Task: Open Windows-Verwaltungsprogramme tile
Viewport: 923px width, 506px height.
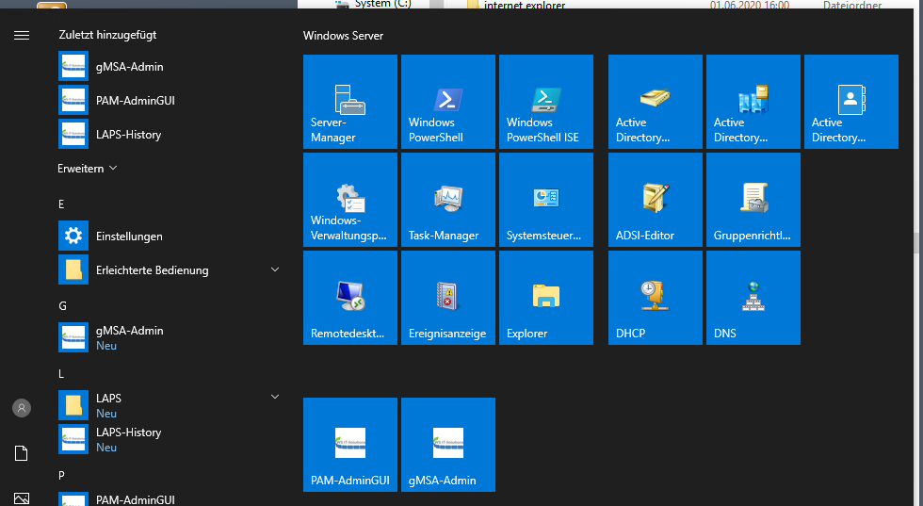Action: 350,200
